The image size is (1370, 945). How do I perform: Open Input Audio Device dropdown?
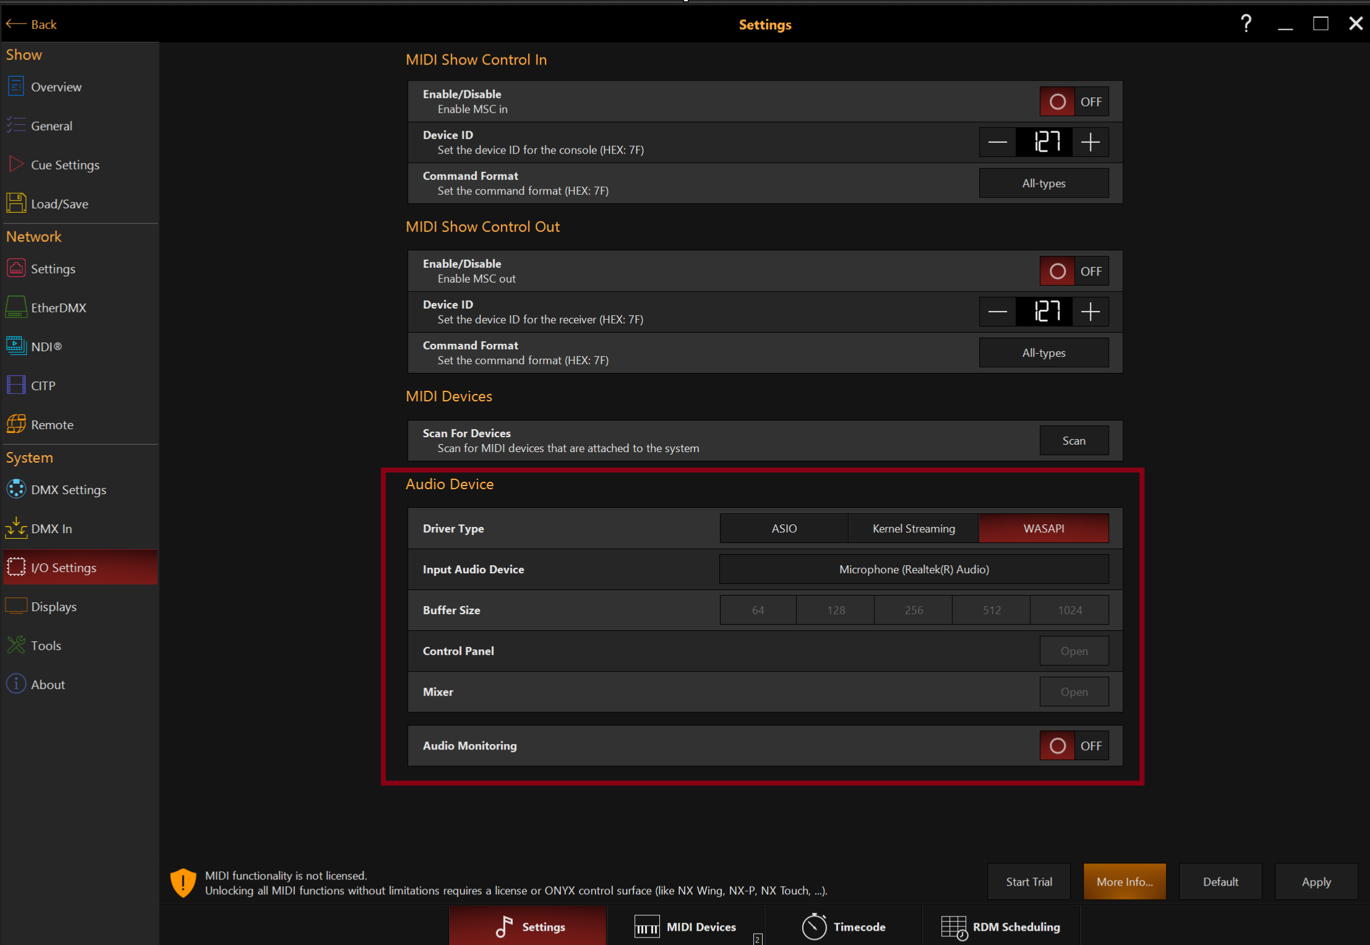[914, 569]
